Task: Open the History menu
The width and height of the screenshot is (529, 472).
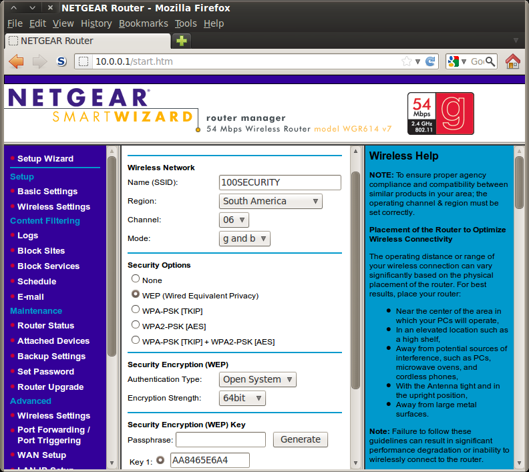Action: pyautogui.click(x=96, y=23)
